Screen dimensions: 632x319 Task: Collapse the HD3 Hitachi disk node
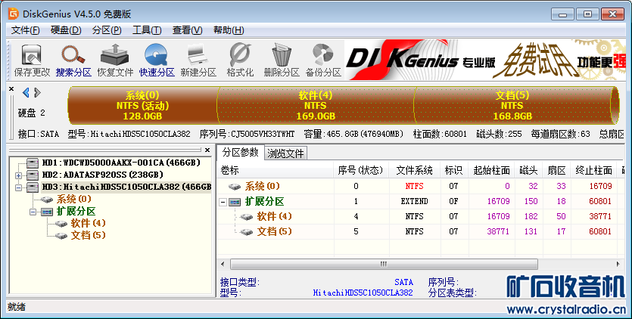(x=18, y=187)
